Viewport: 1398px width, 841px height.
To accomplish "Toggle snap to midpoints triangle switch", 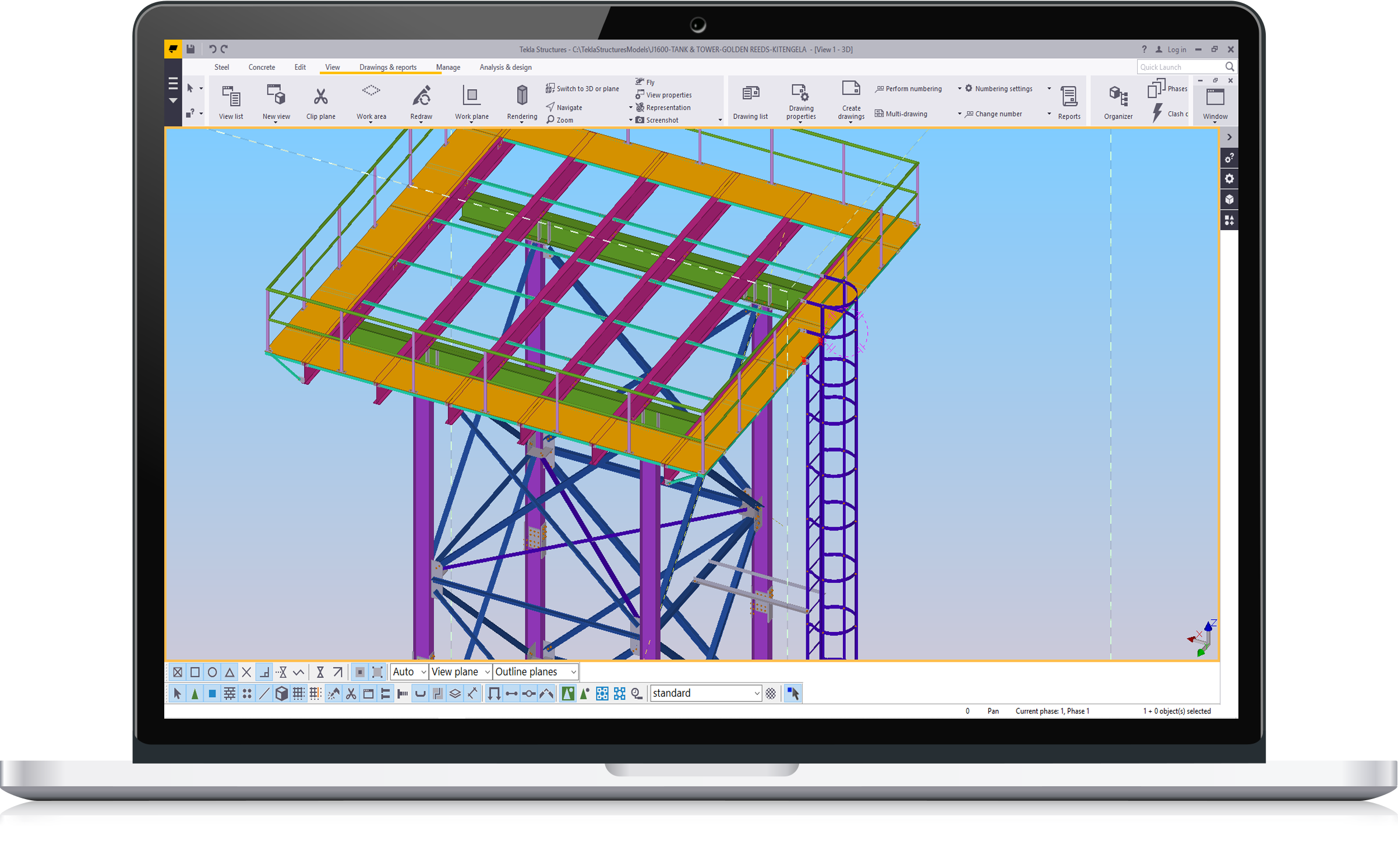I will pos(230,672).
